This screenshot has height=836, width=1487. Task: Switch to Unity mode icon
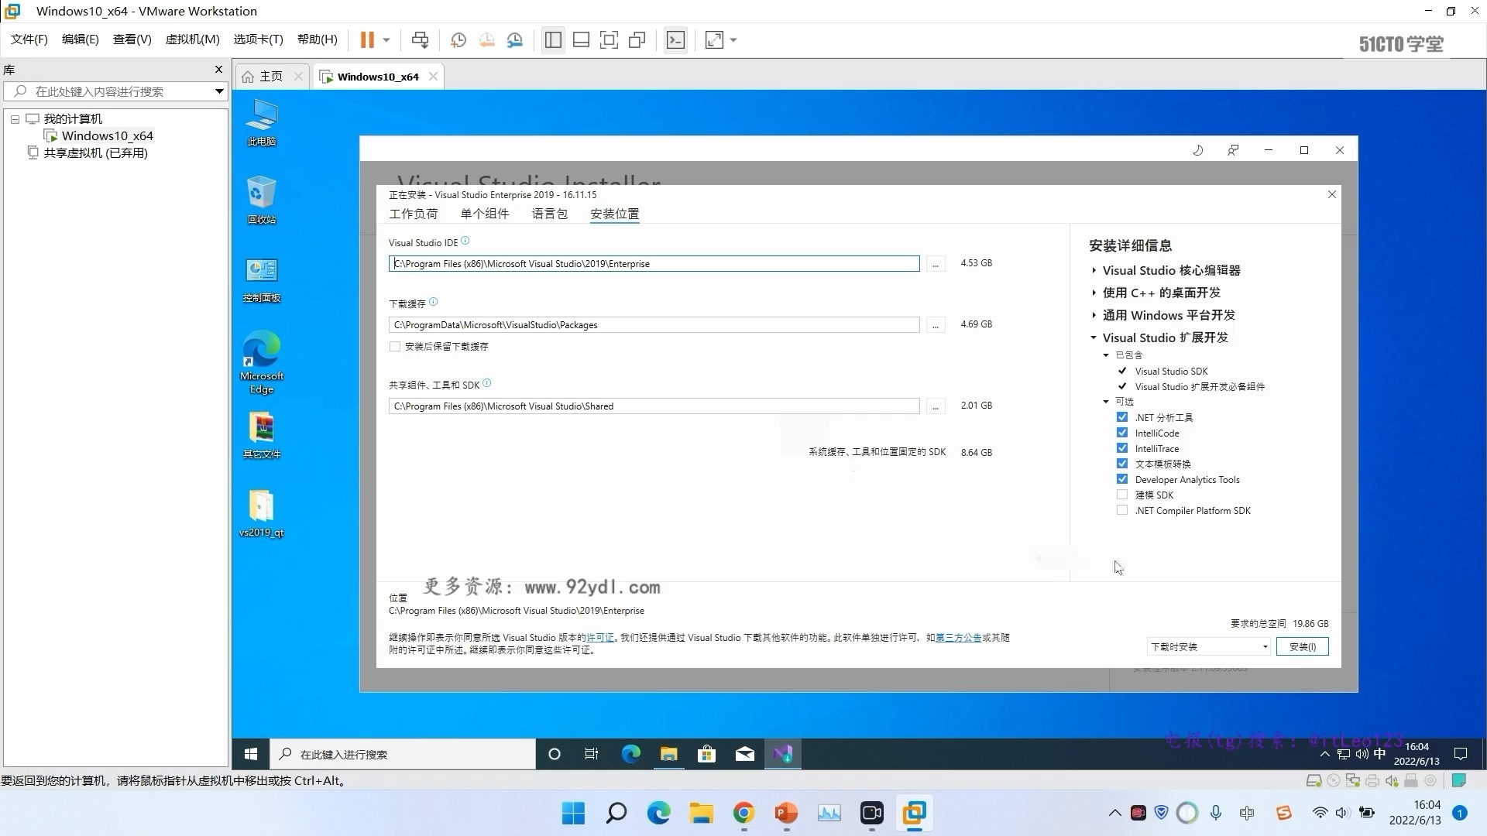click(x=637, y=40)
